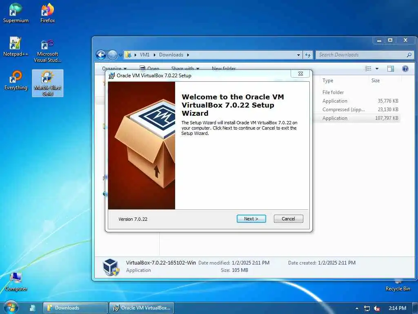Switch to Downloads taskbar button
This screenshot has width=418, height=314.
pos(76,308)
